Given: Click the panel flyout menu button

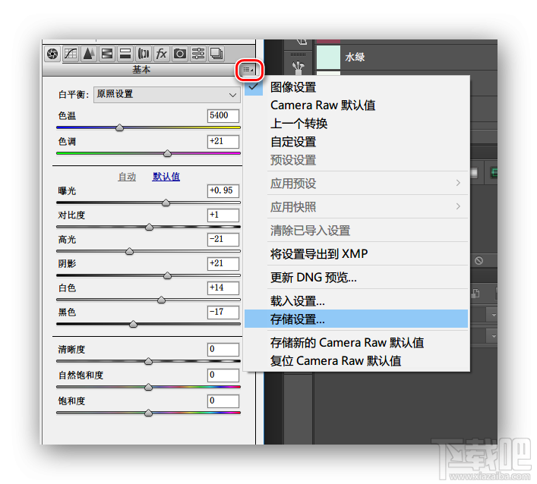Looking at the screenshot, I should 248,70.
